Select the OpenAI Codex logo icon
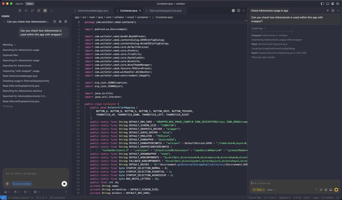 coord(45,11)
